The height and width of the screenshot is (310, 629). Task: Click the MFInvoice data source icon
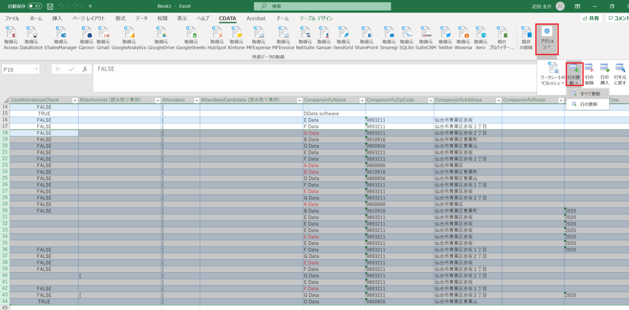click(283, 32)
